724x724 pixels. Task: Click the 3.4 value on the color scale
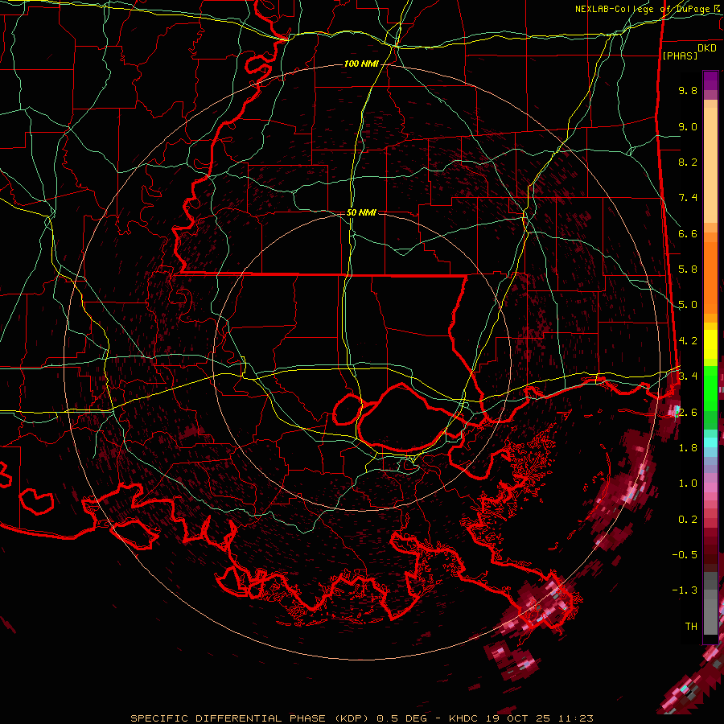pos(688,376)
